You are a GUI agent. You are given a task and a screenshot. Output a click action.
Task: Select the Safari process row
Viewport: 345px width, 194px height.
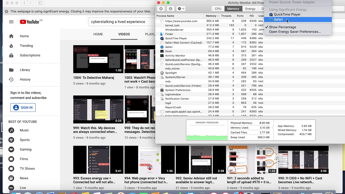click(210, 47)
